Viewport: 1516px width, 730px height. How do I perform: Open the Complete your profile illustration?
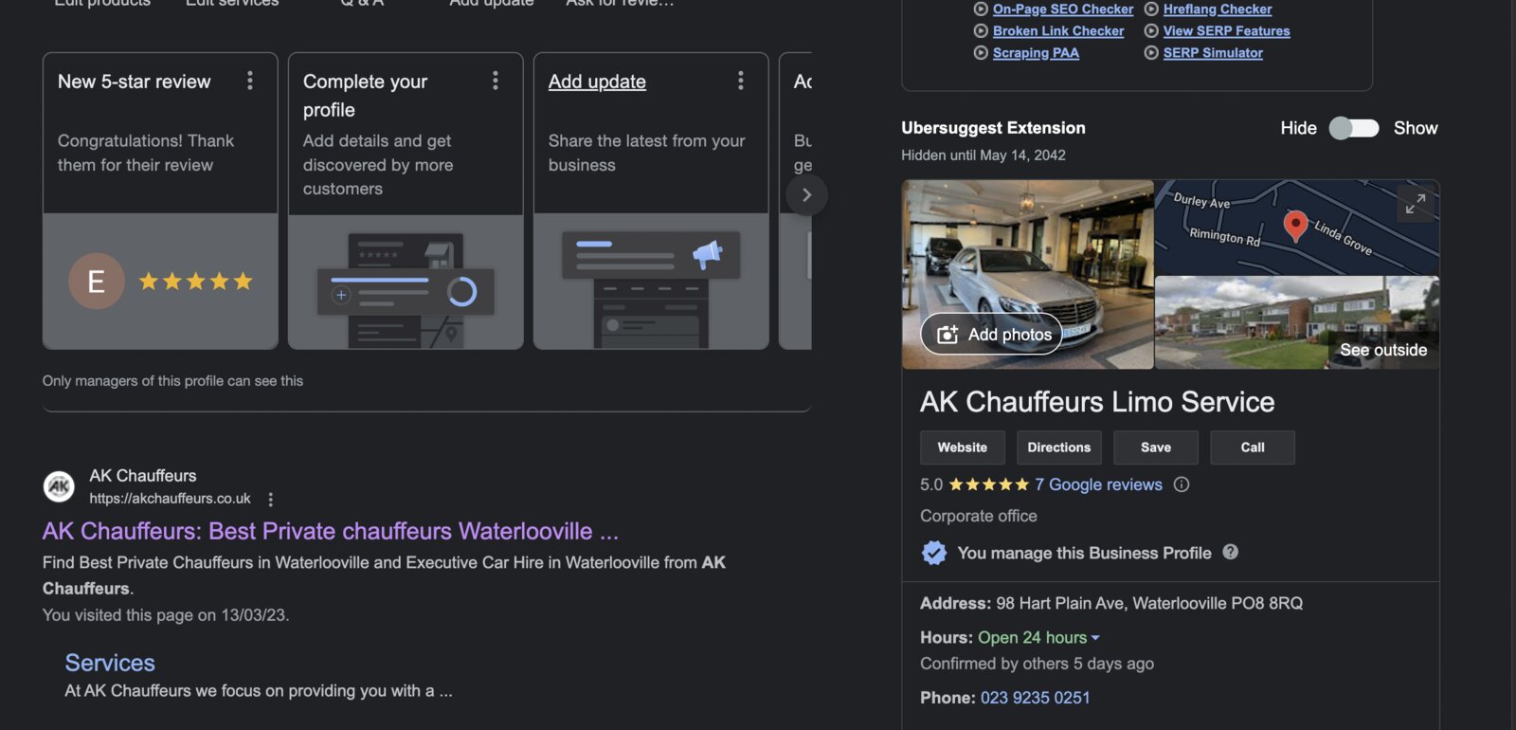[406, 282]
